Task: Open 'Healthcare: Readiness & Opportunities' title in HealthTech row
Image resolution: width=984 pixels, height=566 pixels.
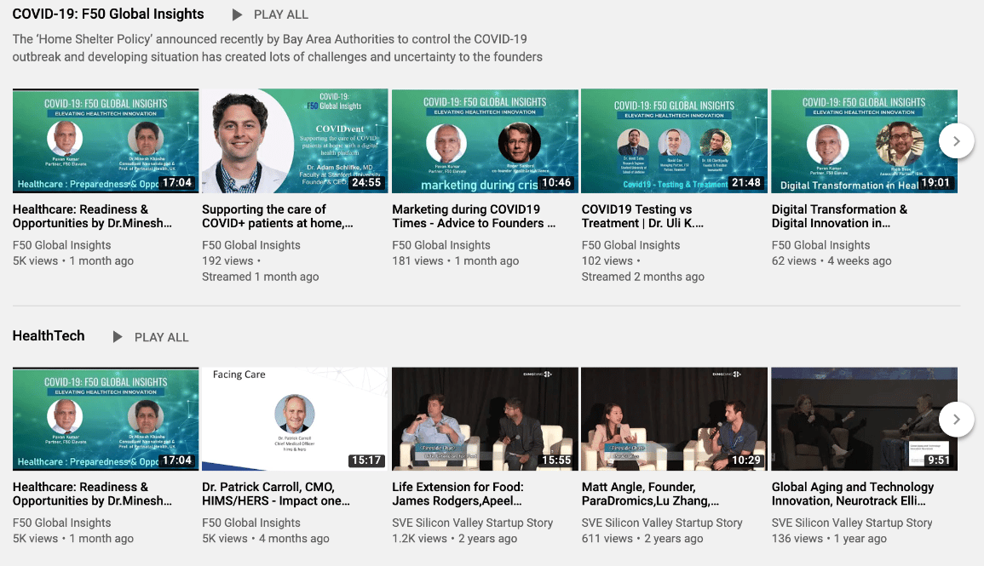Action: 92,494
